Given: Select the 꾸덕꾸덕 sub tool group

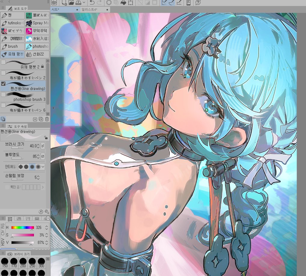Looking at the screenshot, I should pyautogui.click(x=37, y=31).
